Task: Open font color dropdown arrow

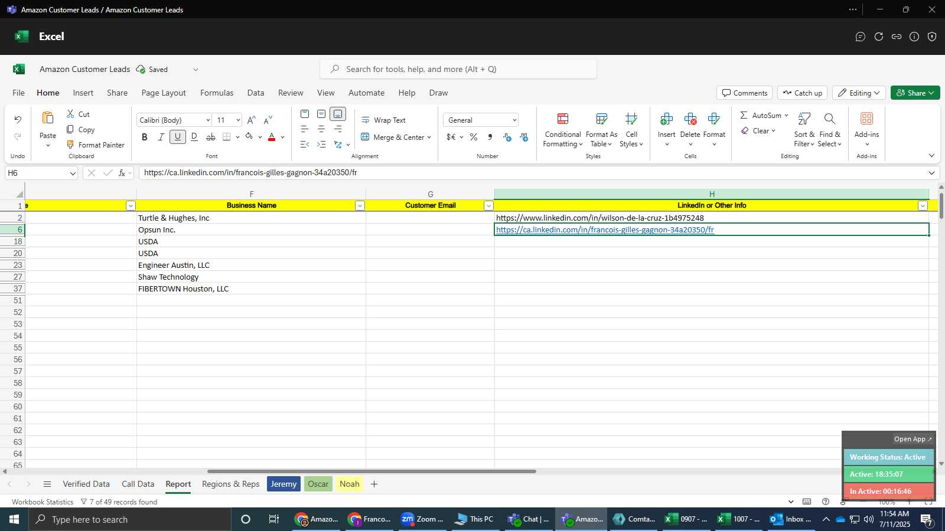Action: (283, 137)
